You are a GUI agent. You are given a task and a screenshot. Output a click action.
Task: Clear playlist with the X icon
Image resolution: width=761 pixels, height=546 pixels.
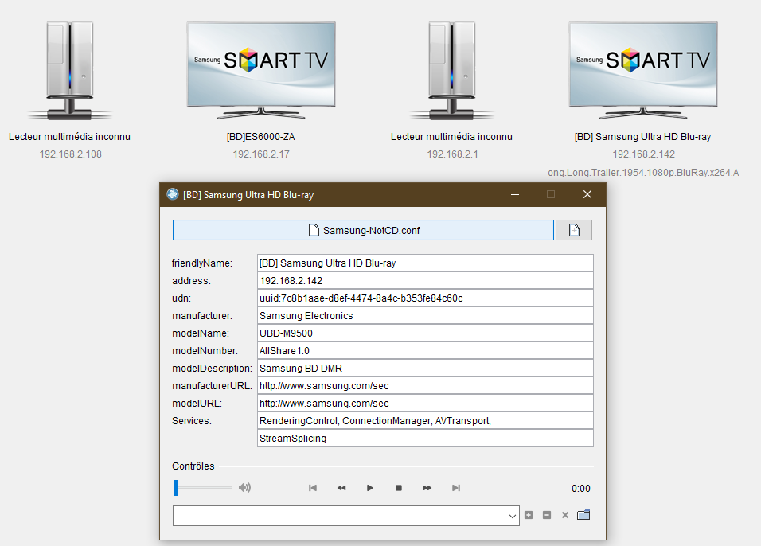click(565, 515)
